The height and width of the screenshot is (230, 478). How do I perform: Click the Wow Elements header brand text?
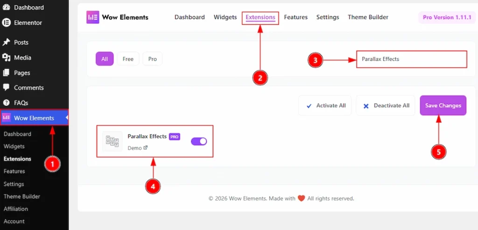point(125,17)
